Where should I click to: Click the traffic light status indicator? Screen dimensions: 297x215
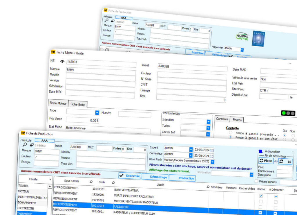pyautogui.click(x=288, y=113)
